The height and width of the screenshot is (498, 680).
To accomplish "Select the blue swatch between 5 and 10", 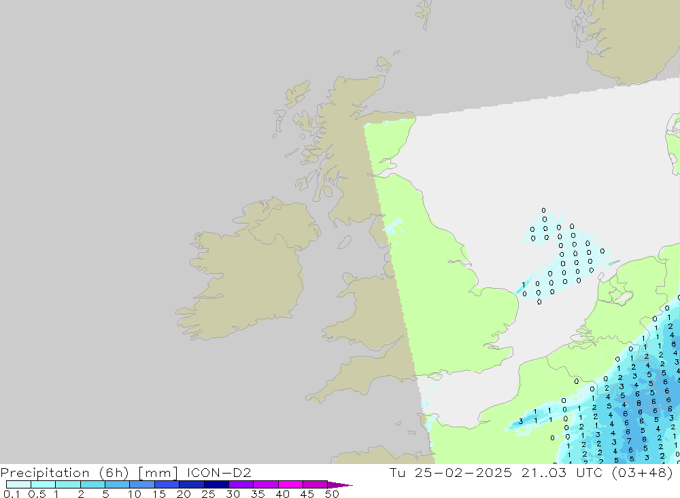I will pos(118,484).
